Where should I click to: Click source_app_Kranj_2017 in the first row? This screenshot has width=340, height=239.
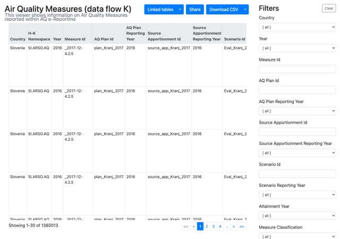point(169,48)
